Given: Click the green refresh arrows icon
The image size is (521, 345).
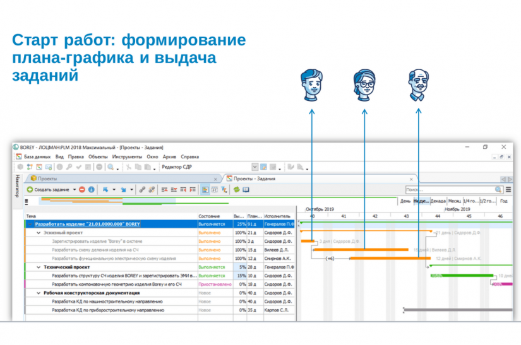Looking at the screenshot, I should click(237, 189).
